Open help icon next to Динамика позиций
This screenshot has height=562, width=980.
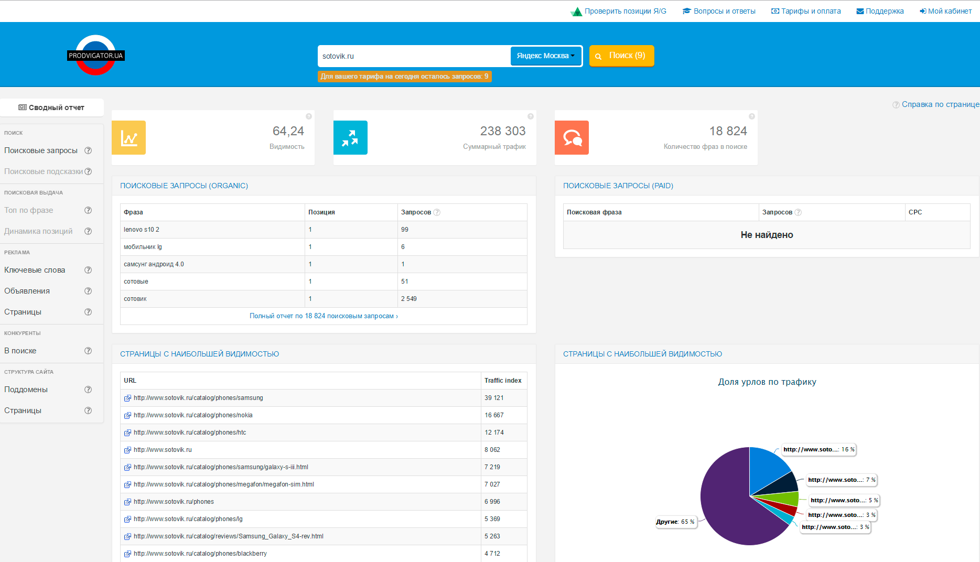click(x=88, y=231)
